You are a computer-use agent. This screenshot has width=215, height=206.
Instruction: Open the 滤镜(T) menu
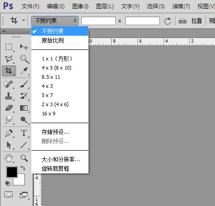(181, 6)
